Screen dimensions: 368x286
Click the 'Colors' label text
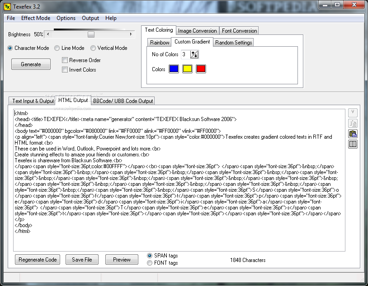[x=159, y=69]
